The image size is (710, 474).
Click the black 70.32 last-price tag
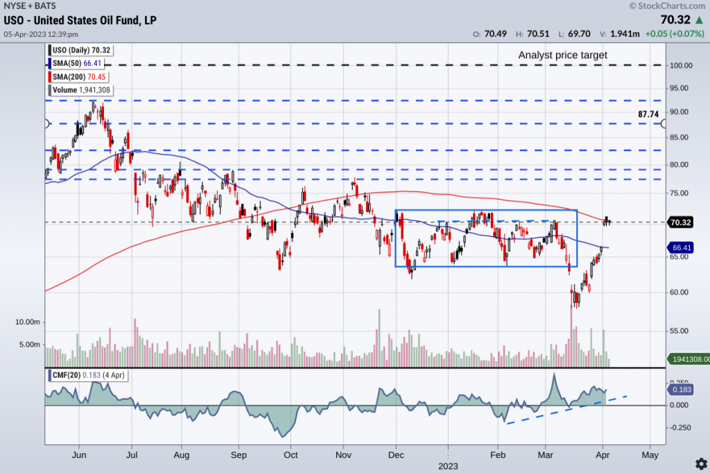point(681,222)
